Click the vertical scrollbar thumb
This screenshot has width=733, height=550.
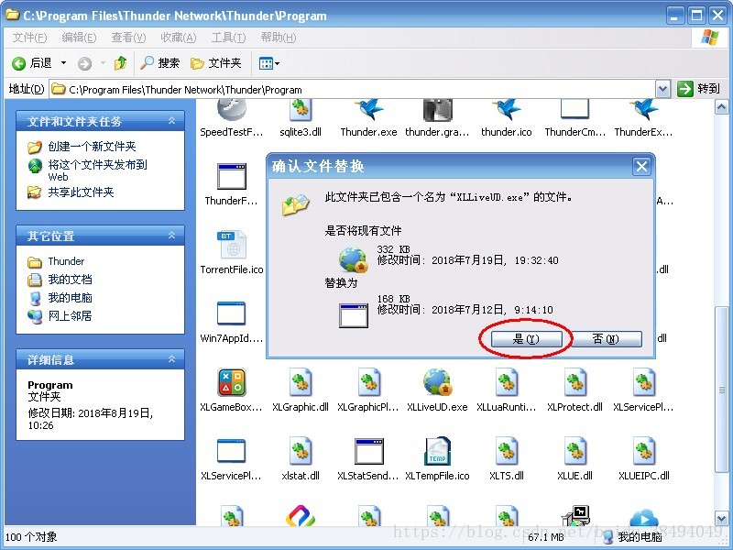tap(721, 390)
